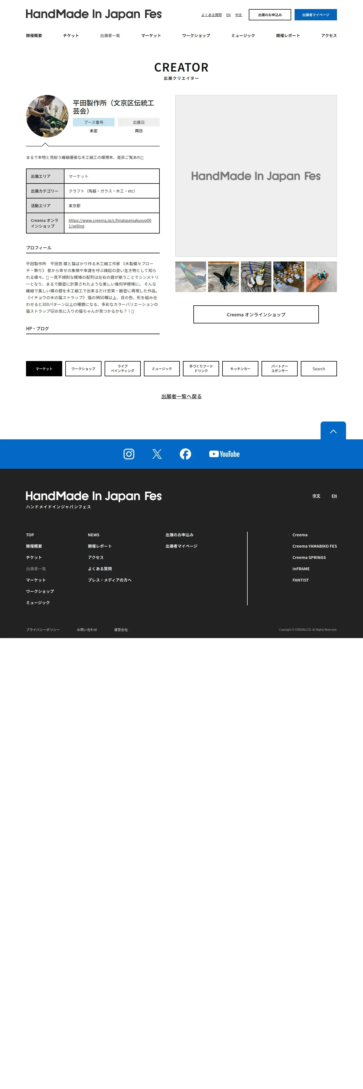
Task: Open チケット in the footer
Action: [x=34, y=558]
